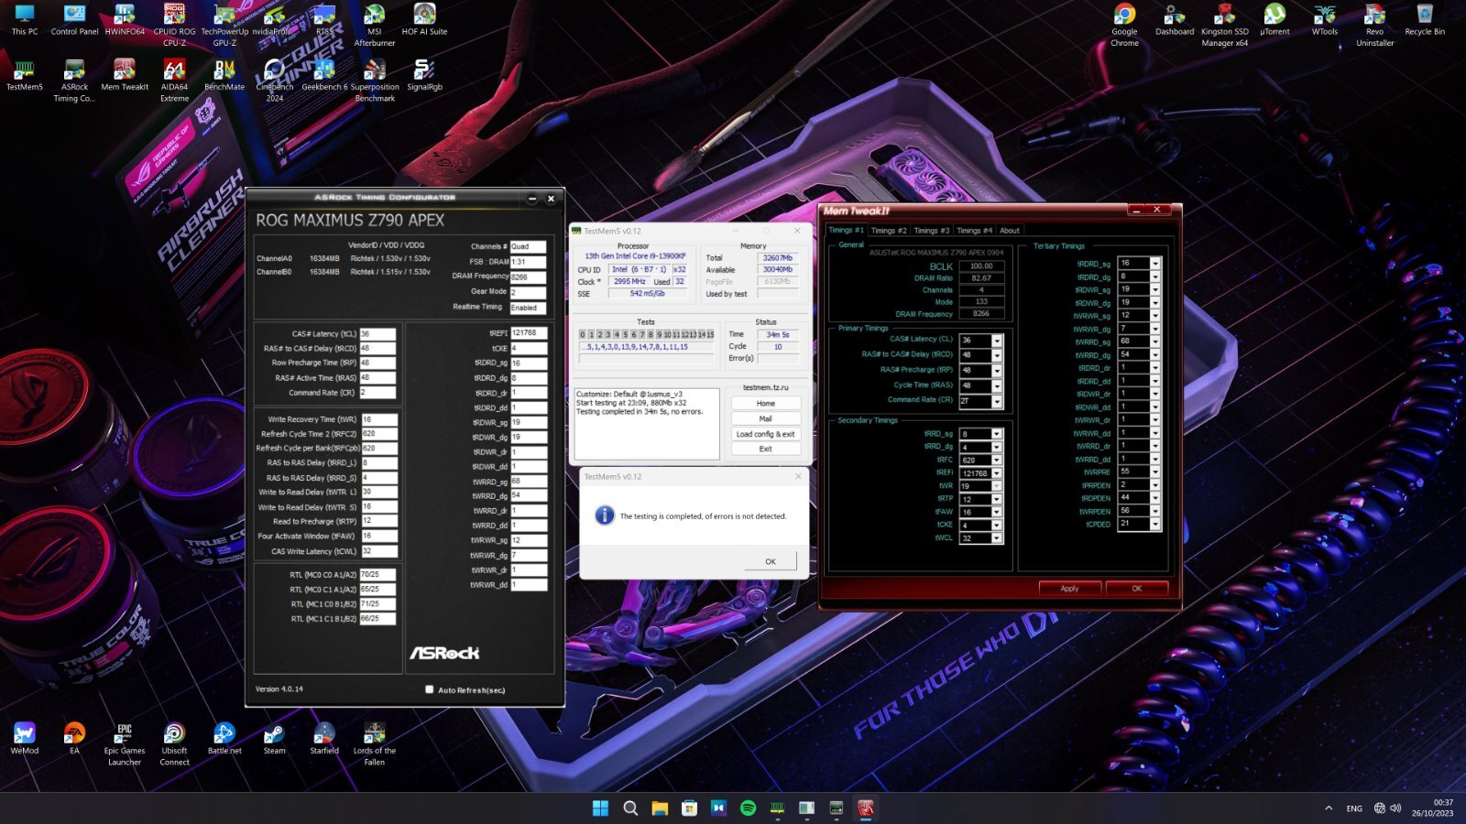Click Load config & exit in TestMem5

[x=765, y=434]
